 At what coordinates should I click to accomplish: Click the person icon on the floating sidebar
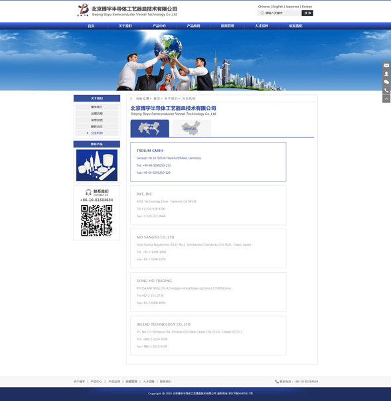pyautogui.click(x=386, y=74)
